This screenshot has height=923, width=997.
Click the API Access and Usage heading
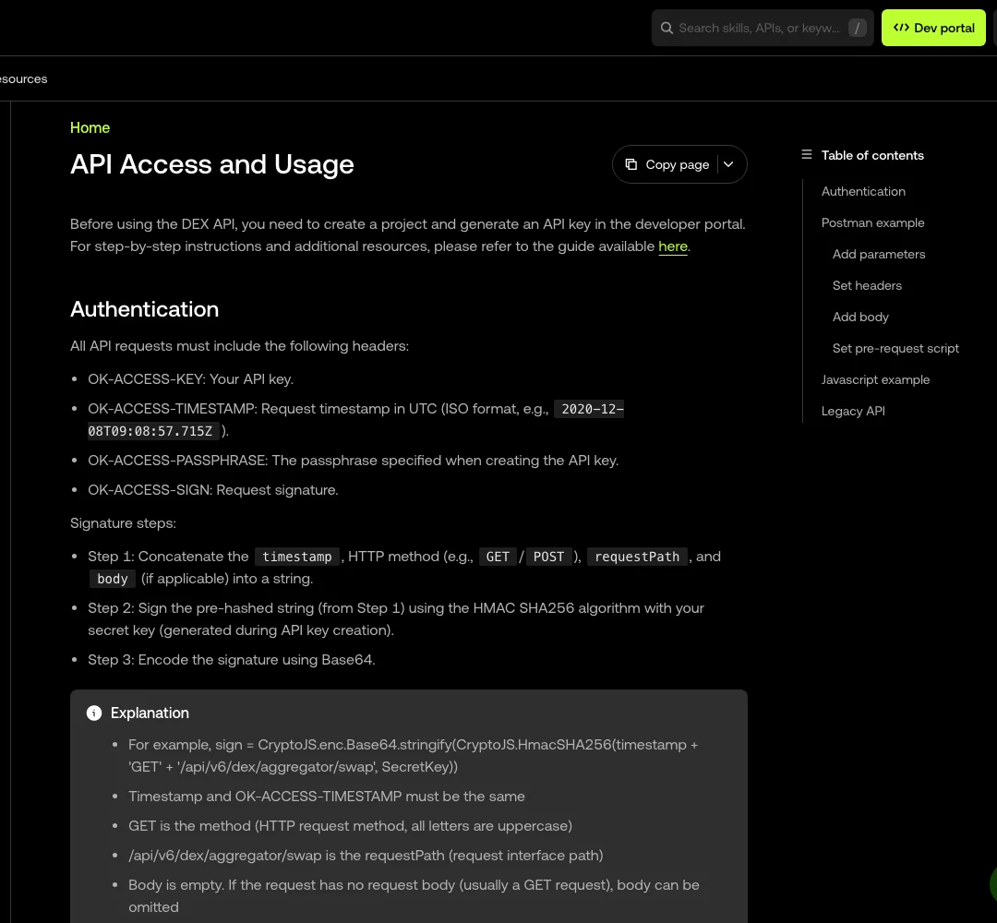[x=211, y=164]
